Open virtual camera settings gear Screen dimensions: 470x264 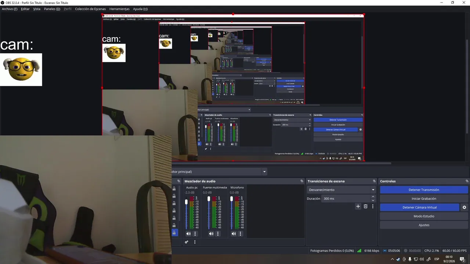tap(464, 208)
